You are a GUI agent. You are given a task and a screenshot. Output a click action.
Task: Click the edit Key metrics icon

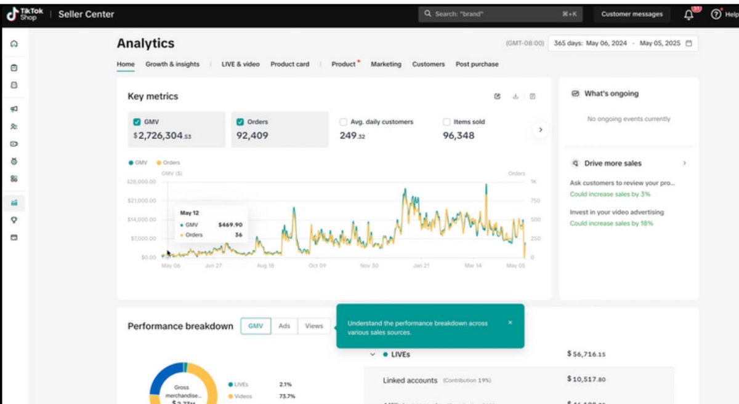tap(497, 97)
